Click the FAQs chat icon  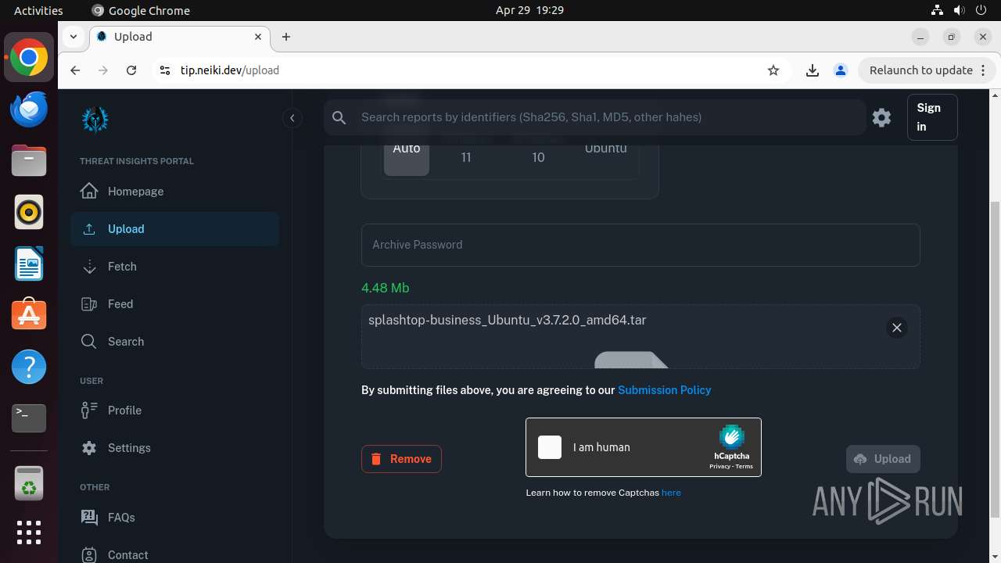[x=89, y=517]
